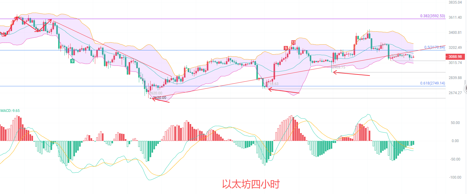Click the 2718.63 low price label
The width and height of the screenshot is (467, 194).
pyautogui.click(x=272, y=84)
